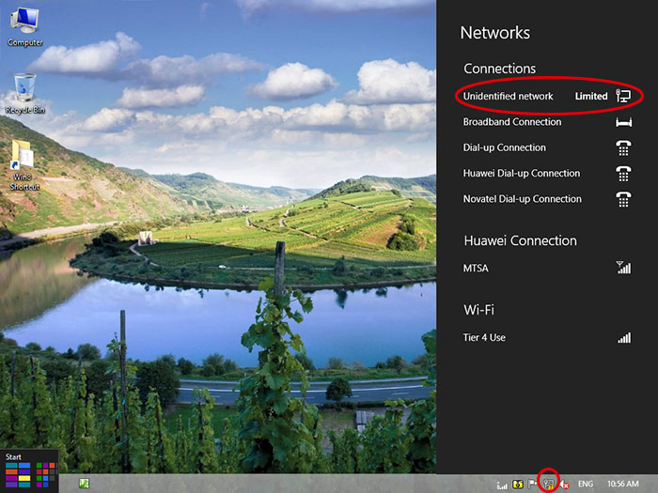Select the MTSA mobile network
658x493 pixels.
click(547, 268)
